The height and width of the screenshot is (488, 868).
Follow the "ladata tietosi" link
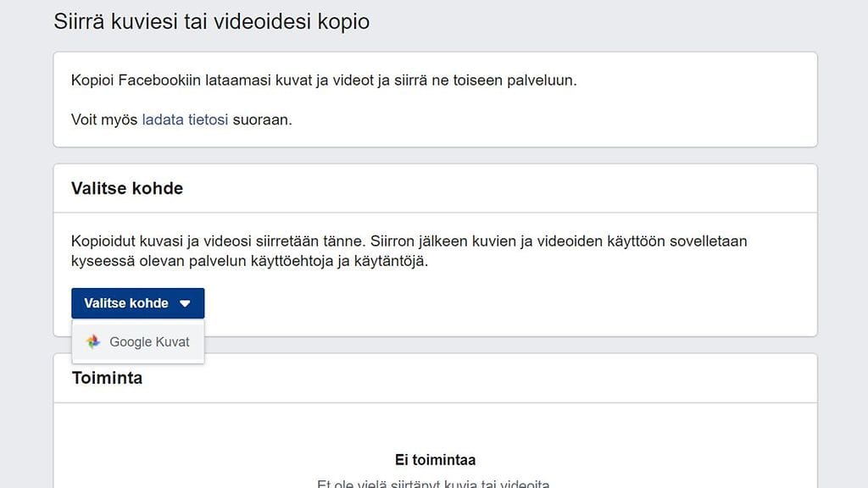185,119
